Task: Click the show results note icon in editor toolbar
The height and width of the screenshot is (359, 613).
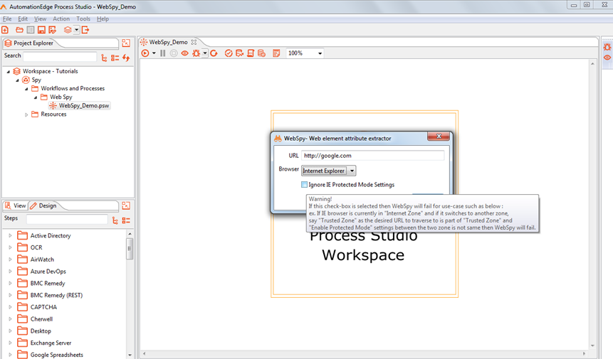Action: [x=276, y=53]
